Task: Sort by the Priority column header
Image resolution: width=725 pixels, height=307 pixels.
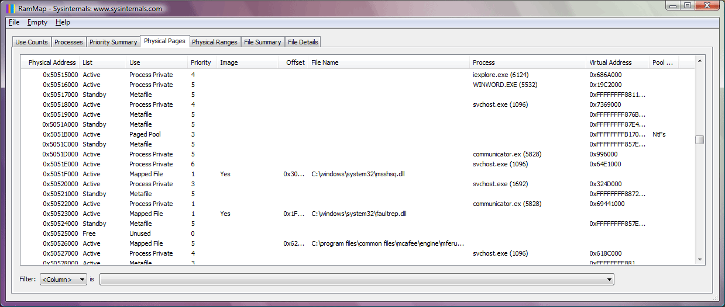Action: (201, 62)
